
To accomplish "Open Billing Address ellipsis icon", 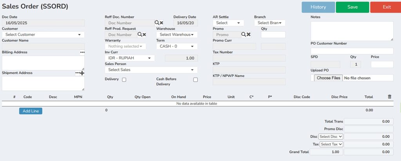I will 82,52.
